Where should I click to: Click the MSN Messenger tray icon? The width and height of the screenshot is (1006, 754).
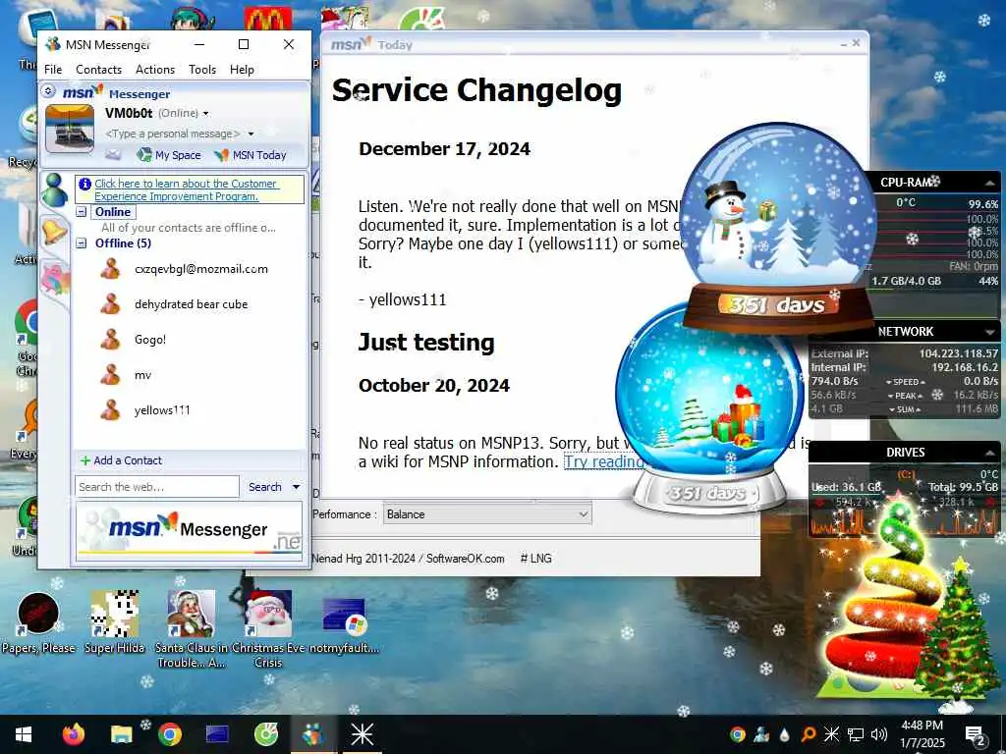pyautogui.click(x=761, y=734)
